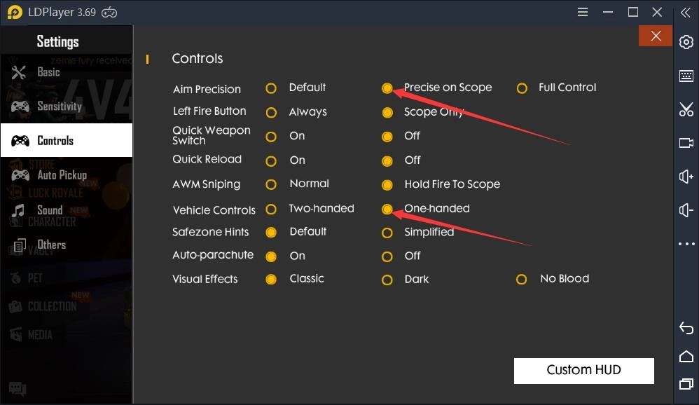Open the more options ellipsis

(x=686, y=244)
